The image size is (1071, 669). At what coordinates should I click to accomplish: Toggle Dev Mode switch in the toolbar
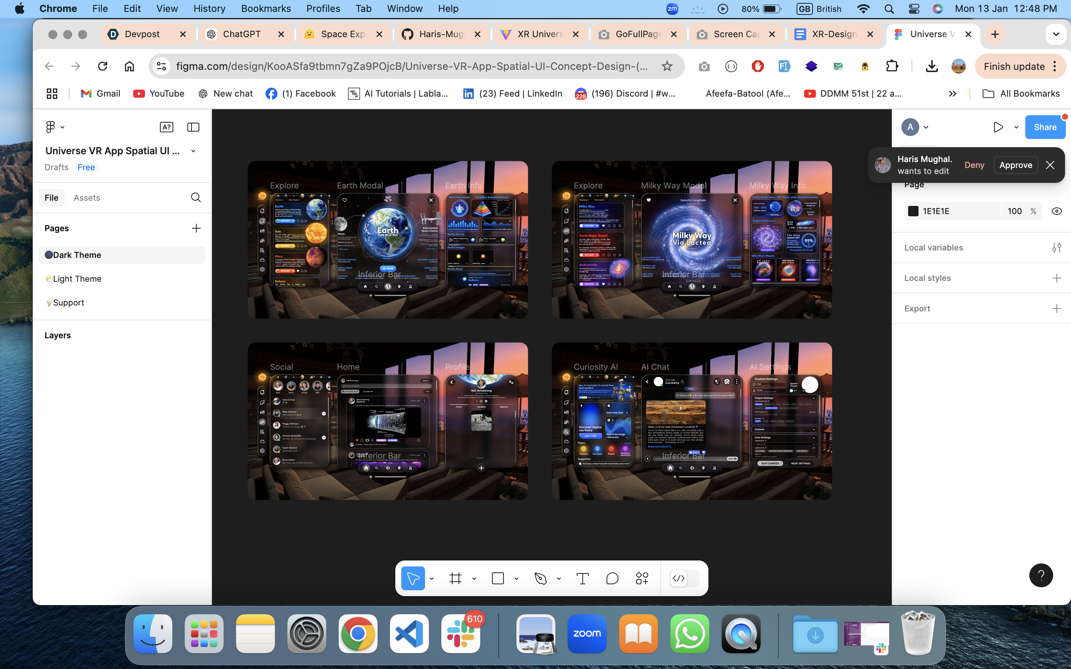(x=684, y=578)
